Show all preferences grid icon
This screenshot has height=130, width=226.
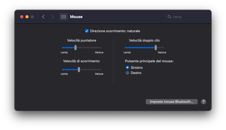[64, 17]
